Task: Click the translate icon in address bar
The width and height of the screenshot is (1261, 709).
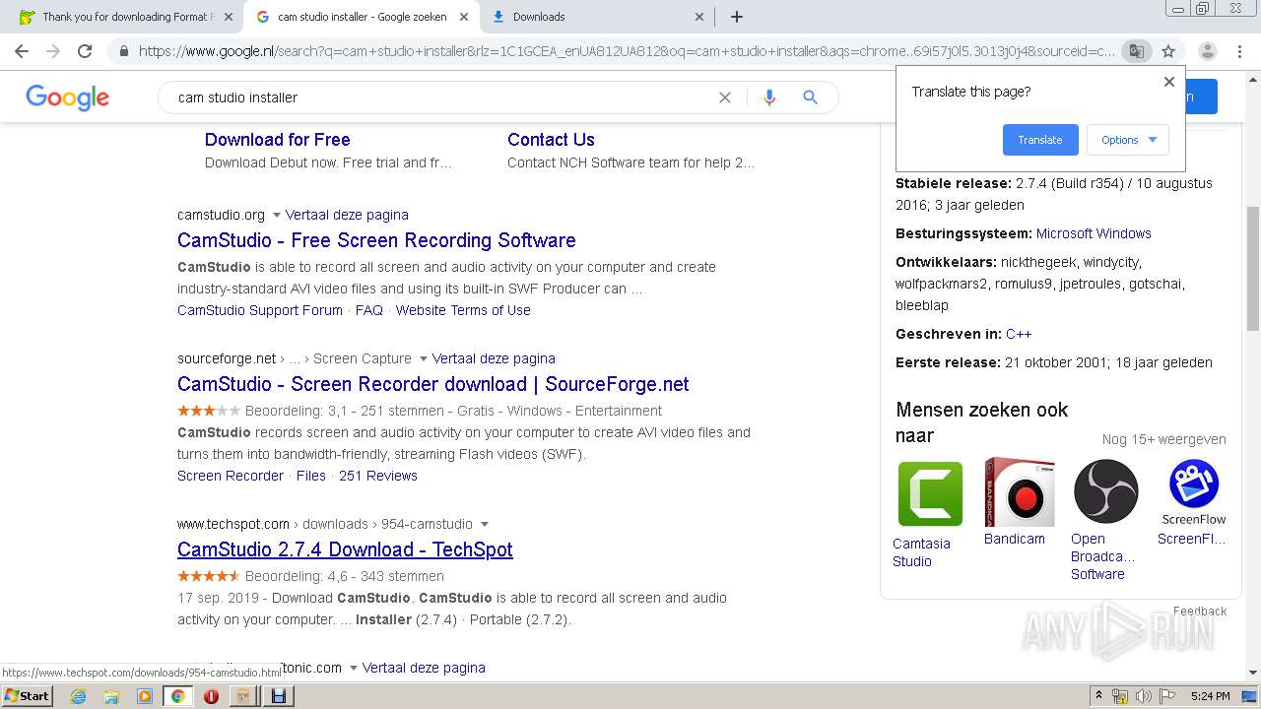Action: point(1136,51)
